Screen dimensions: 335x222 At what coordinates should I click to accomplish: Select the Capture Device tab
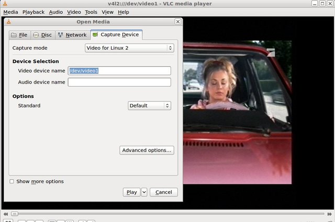point(116,35)
